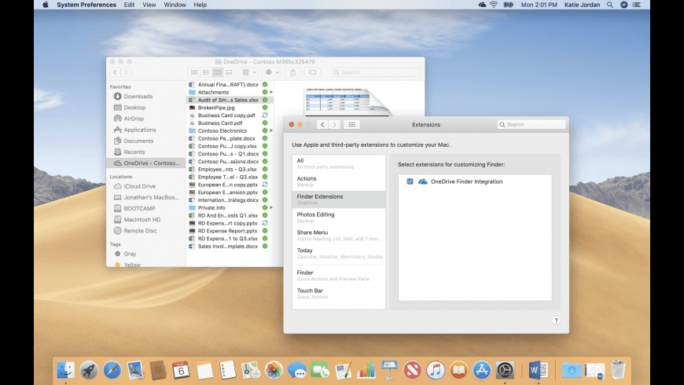The height and width of the screenshot is (385, 684).
Task: Open Launchpad from the Dock
Action: tap(90, 369)
